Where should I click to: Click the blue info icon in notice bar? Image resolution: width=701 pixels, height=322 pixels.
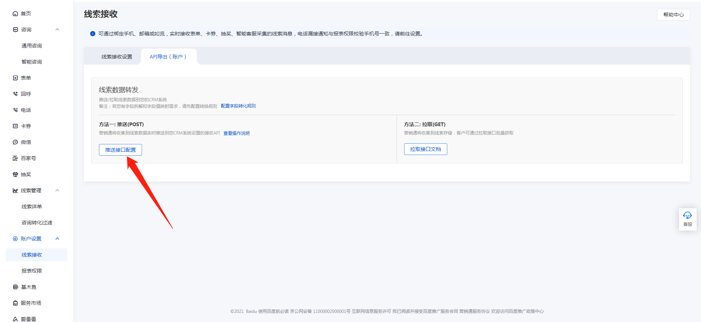[x=93, y=34]
